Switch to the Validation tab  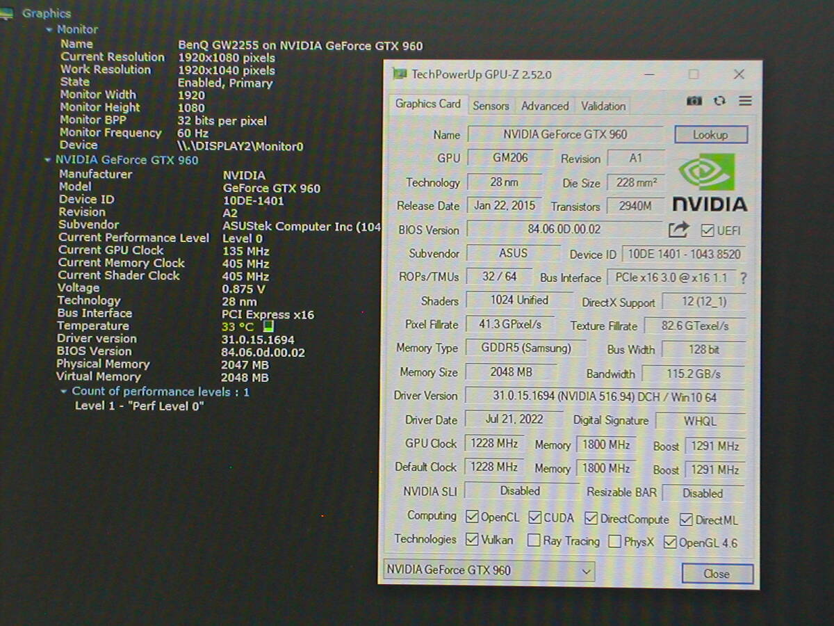pyautogui.click(x=603, y=106)
